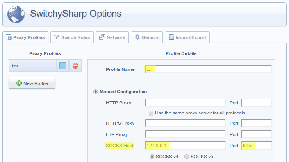Click the HTTPS Proxy label

coord(120,123)
